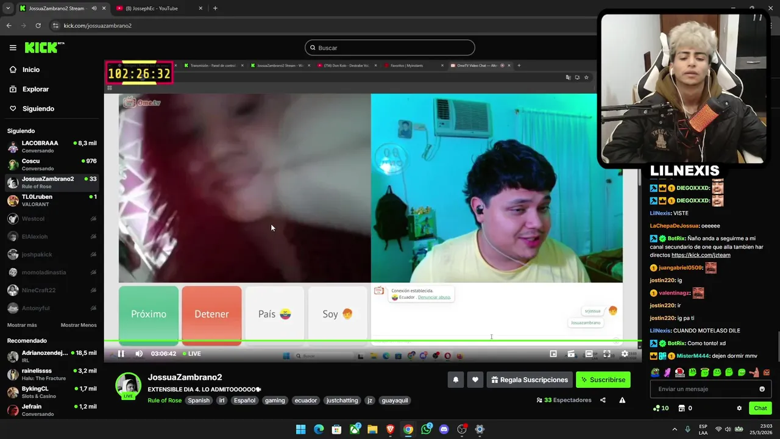Image resolution: width=780 pixels, height=439 pixels.
Task: Select the Spanish tag
Action: [x=199, y=401]
